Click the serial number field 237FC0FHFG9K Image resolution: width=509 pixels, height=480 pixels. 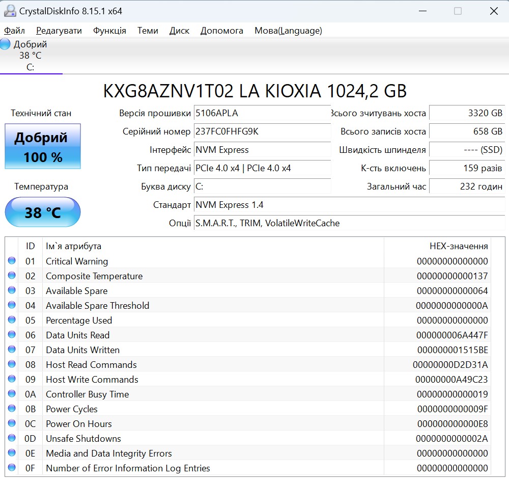pos(262,131)
